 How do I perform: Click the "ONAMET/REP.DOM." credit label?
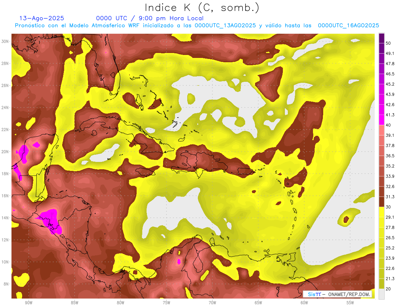tap(349, 294)
